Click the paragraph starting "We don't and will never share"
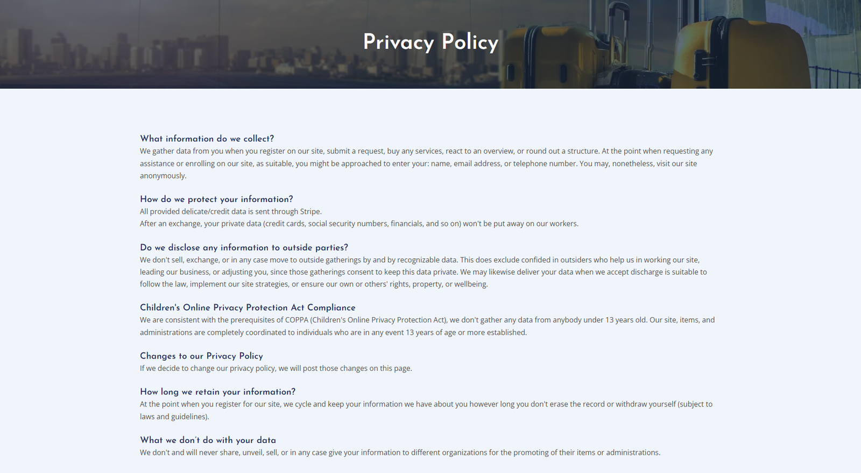 pyautogui.click(x=400, y=453)
